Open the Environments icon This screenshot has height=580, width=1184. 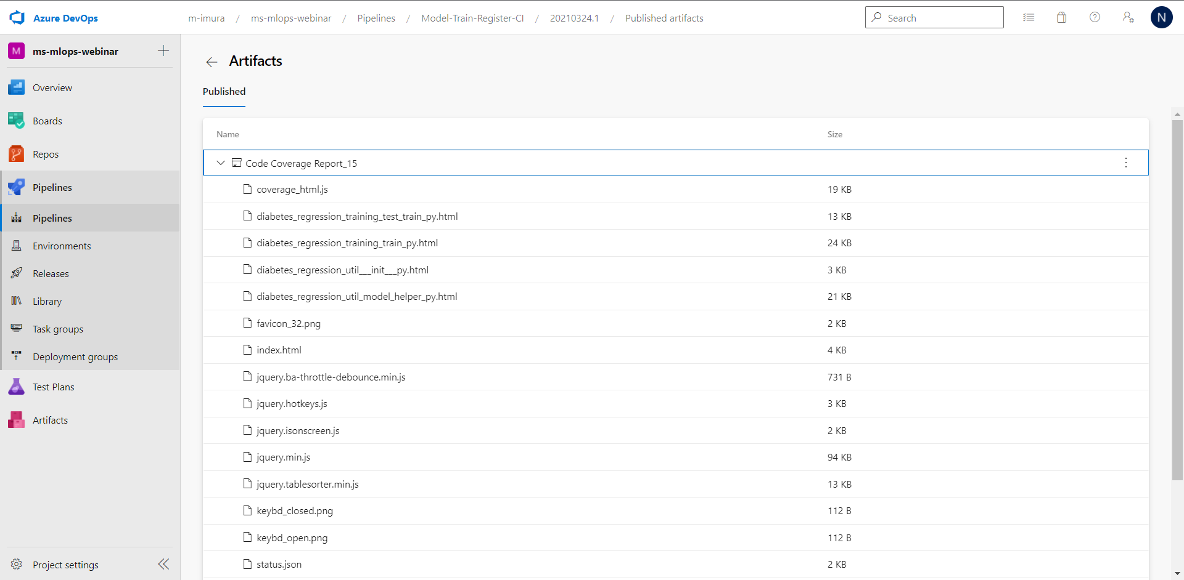pyautogui.click(x=17, y=246)
